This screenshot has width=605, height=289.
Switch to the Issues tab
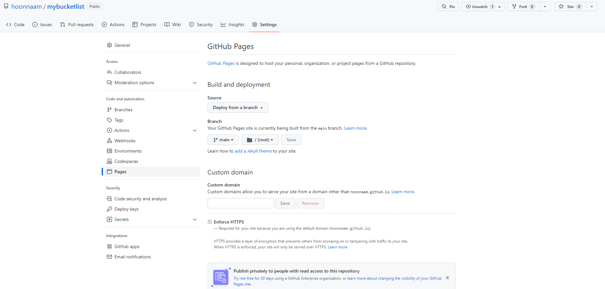pos(42,25)
